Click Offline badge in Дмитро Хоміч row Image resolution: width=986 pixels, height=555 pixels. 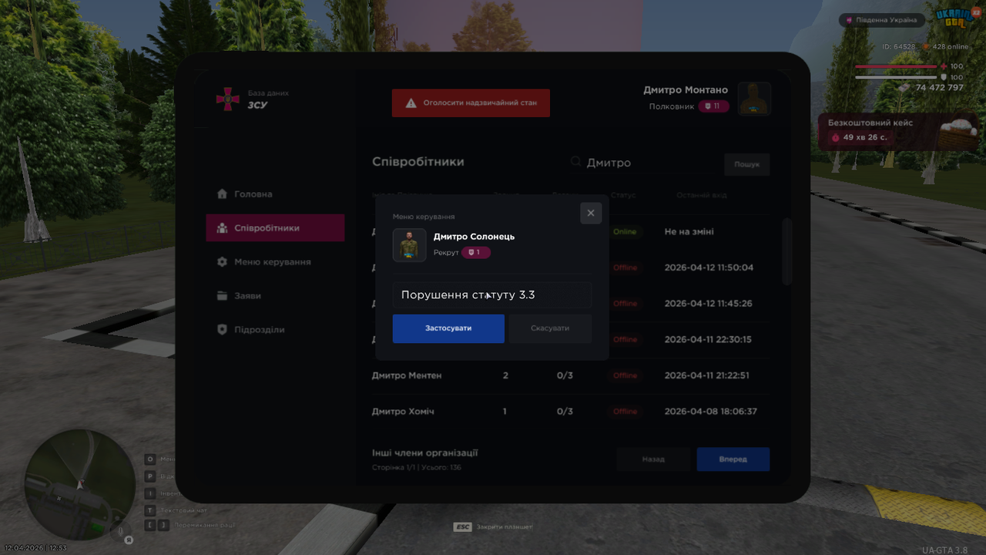click(625, 412)
